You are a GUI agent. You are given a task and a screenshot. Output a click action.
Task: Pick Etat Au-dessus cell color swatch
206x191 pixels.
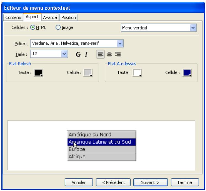187,73
